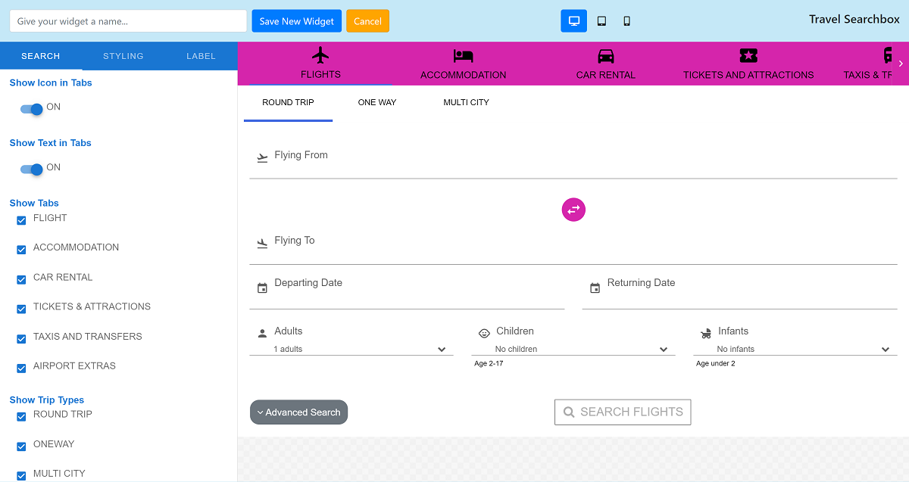Toggle the Show Text in Tabs switch

tap(32, 169)
